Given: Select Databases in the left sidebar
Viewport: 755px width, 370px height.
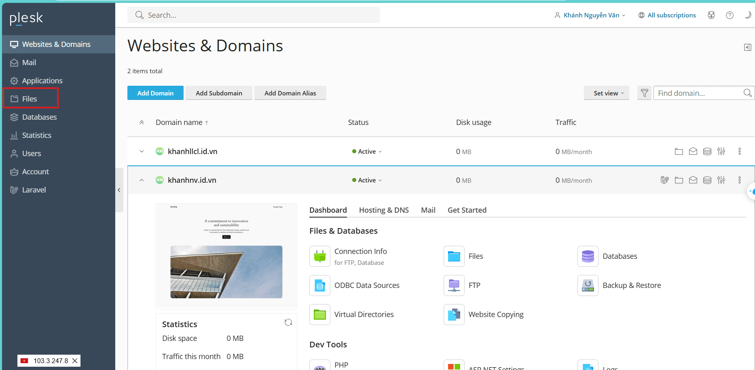Looking at the screenshot, I should coord(39,117).
